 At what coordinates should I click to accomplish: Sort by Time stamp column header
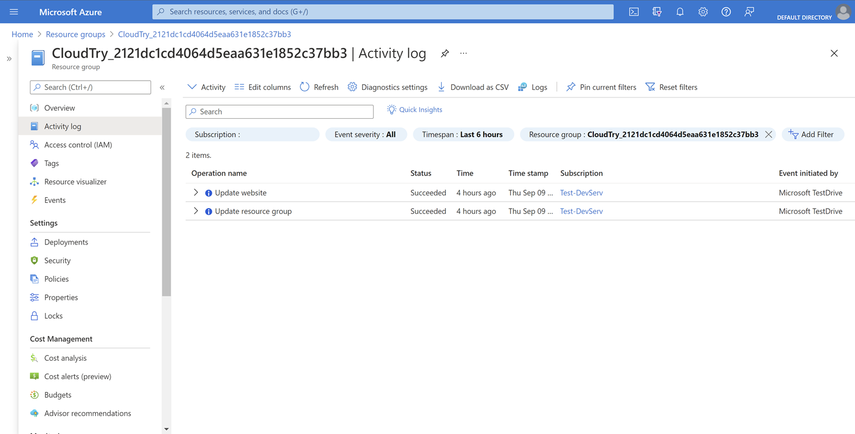(528, 173)
